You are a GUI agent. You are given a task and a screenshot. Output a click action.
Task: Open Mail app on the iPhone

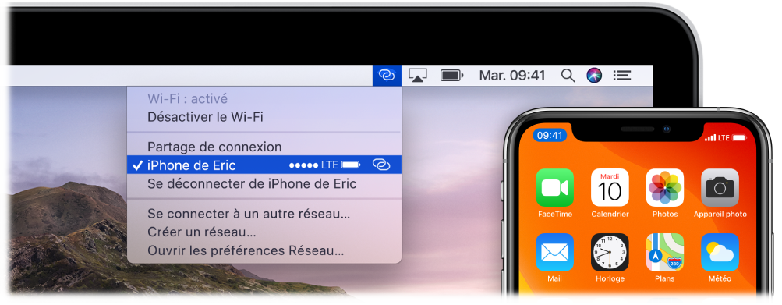tap(554, 252)
